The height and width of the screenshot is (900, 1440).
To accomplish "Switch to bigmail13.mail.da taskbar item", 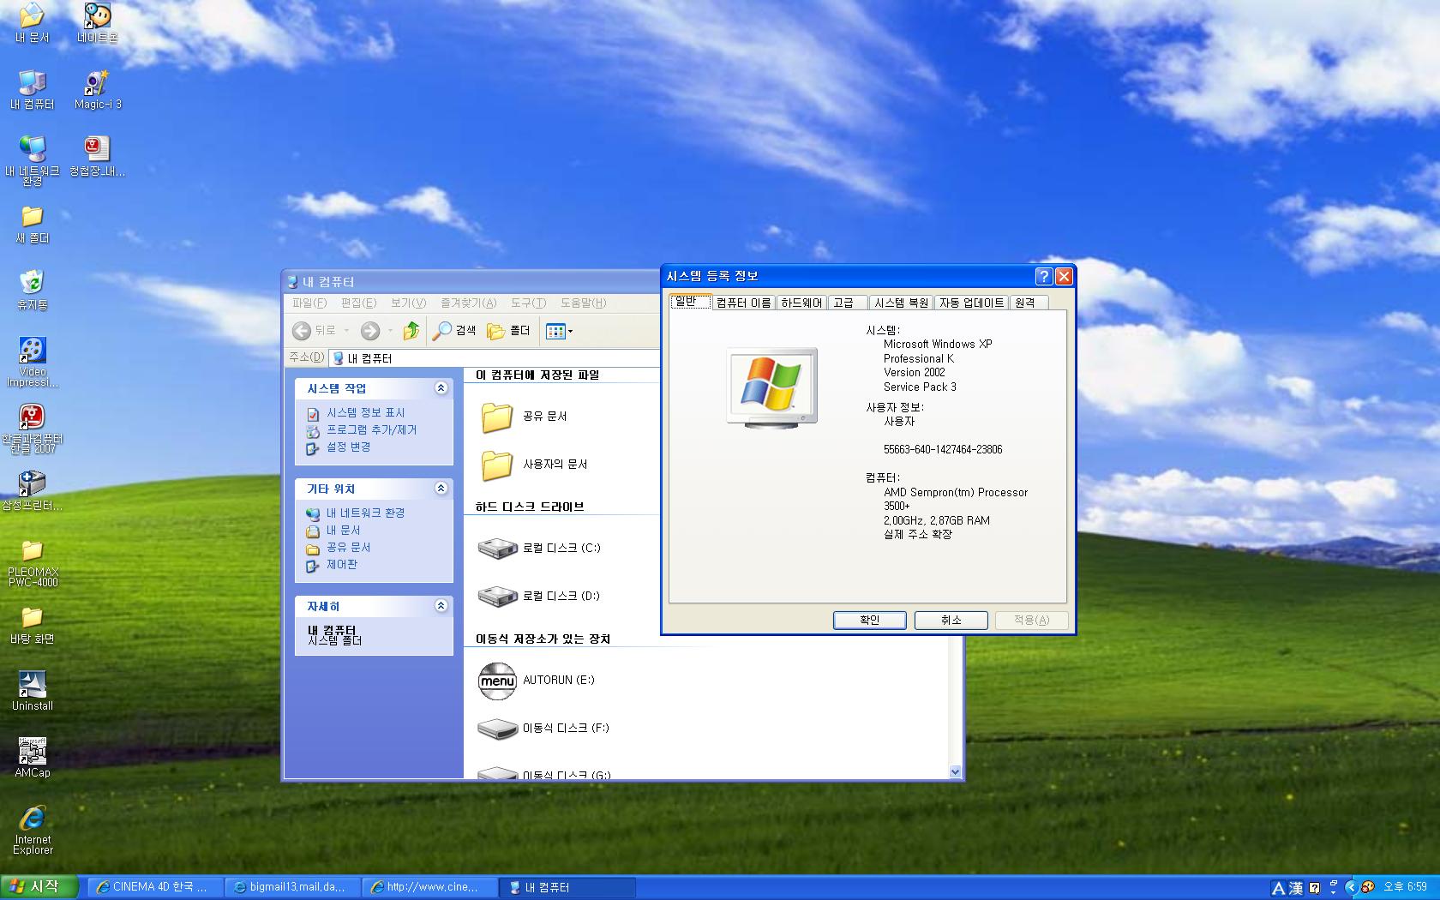I will [x=291, y=887].
